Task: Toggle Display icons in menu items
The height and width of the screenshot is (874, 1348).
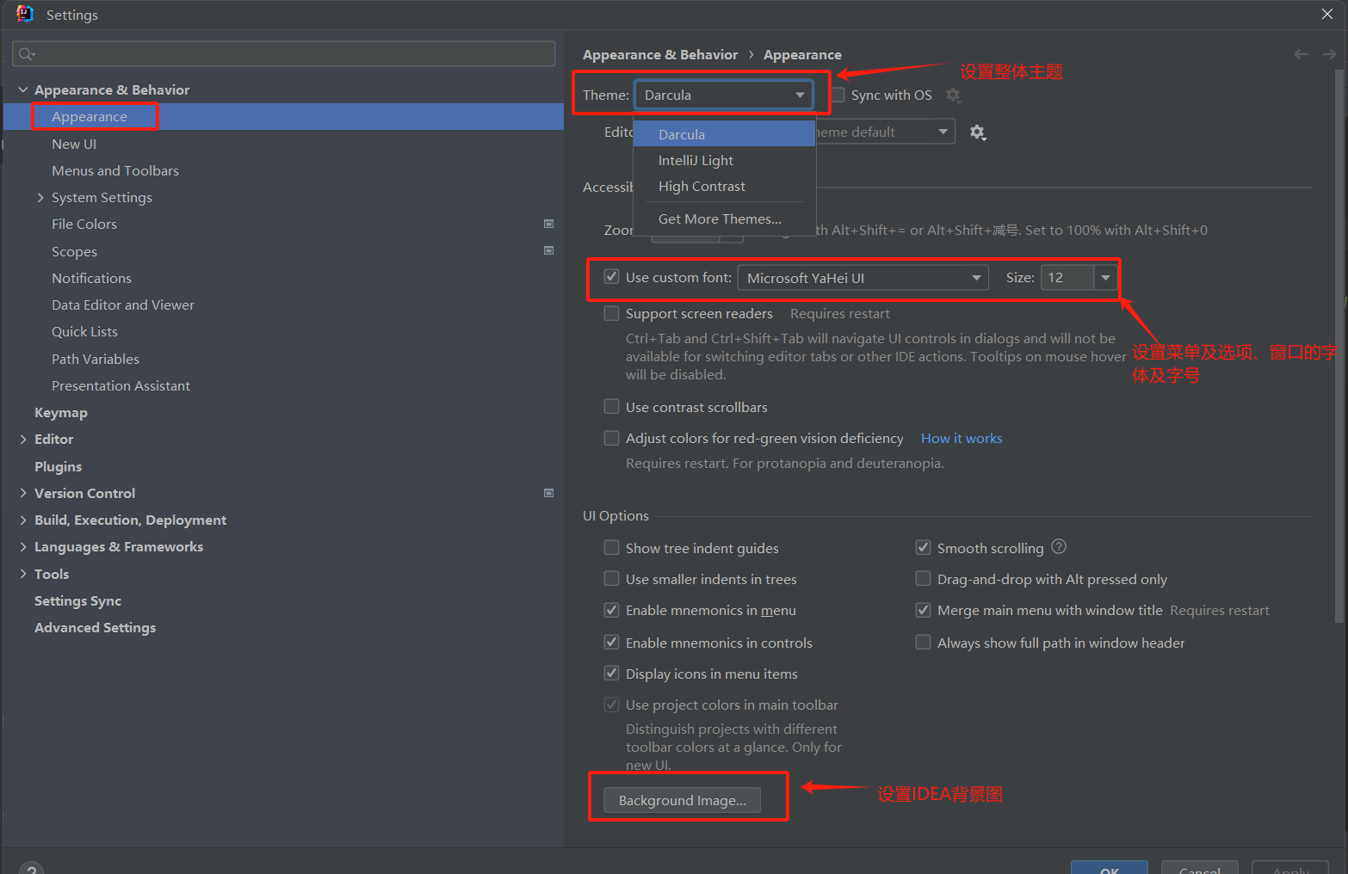Action: click(611, 673)
